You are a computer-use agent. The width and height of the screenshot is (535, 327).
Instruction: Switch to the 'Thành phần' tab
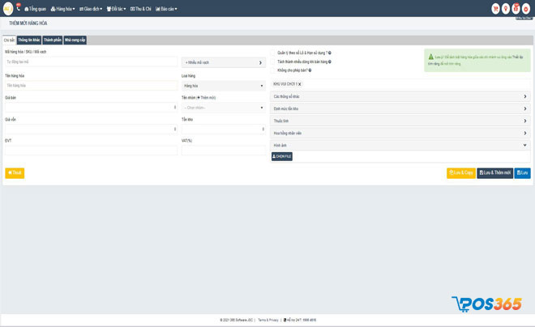tap(53, 40)
